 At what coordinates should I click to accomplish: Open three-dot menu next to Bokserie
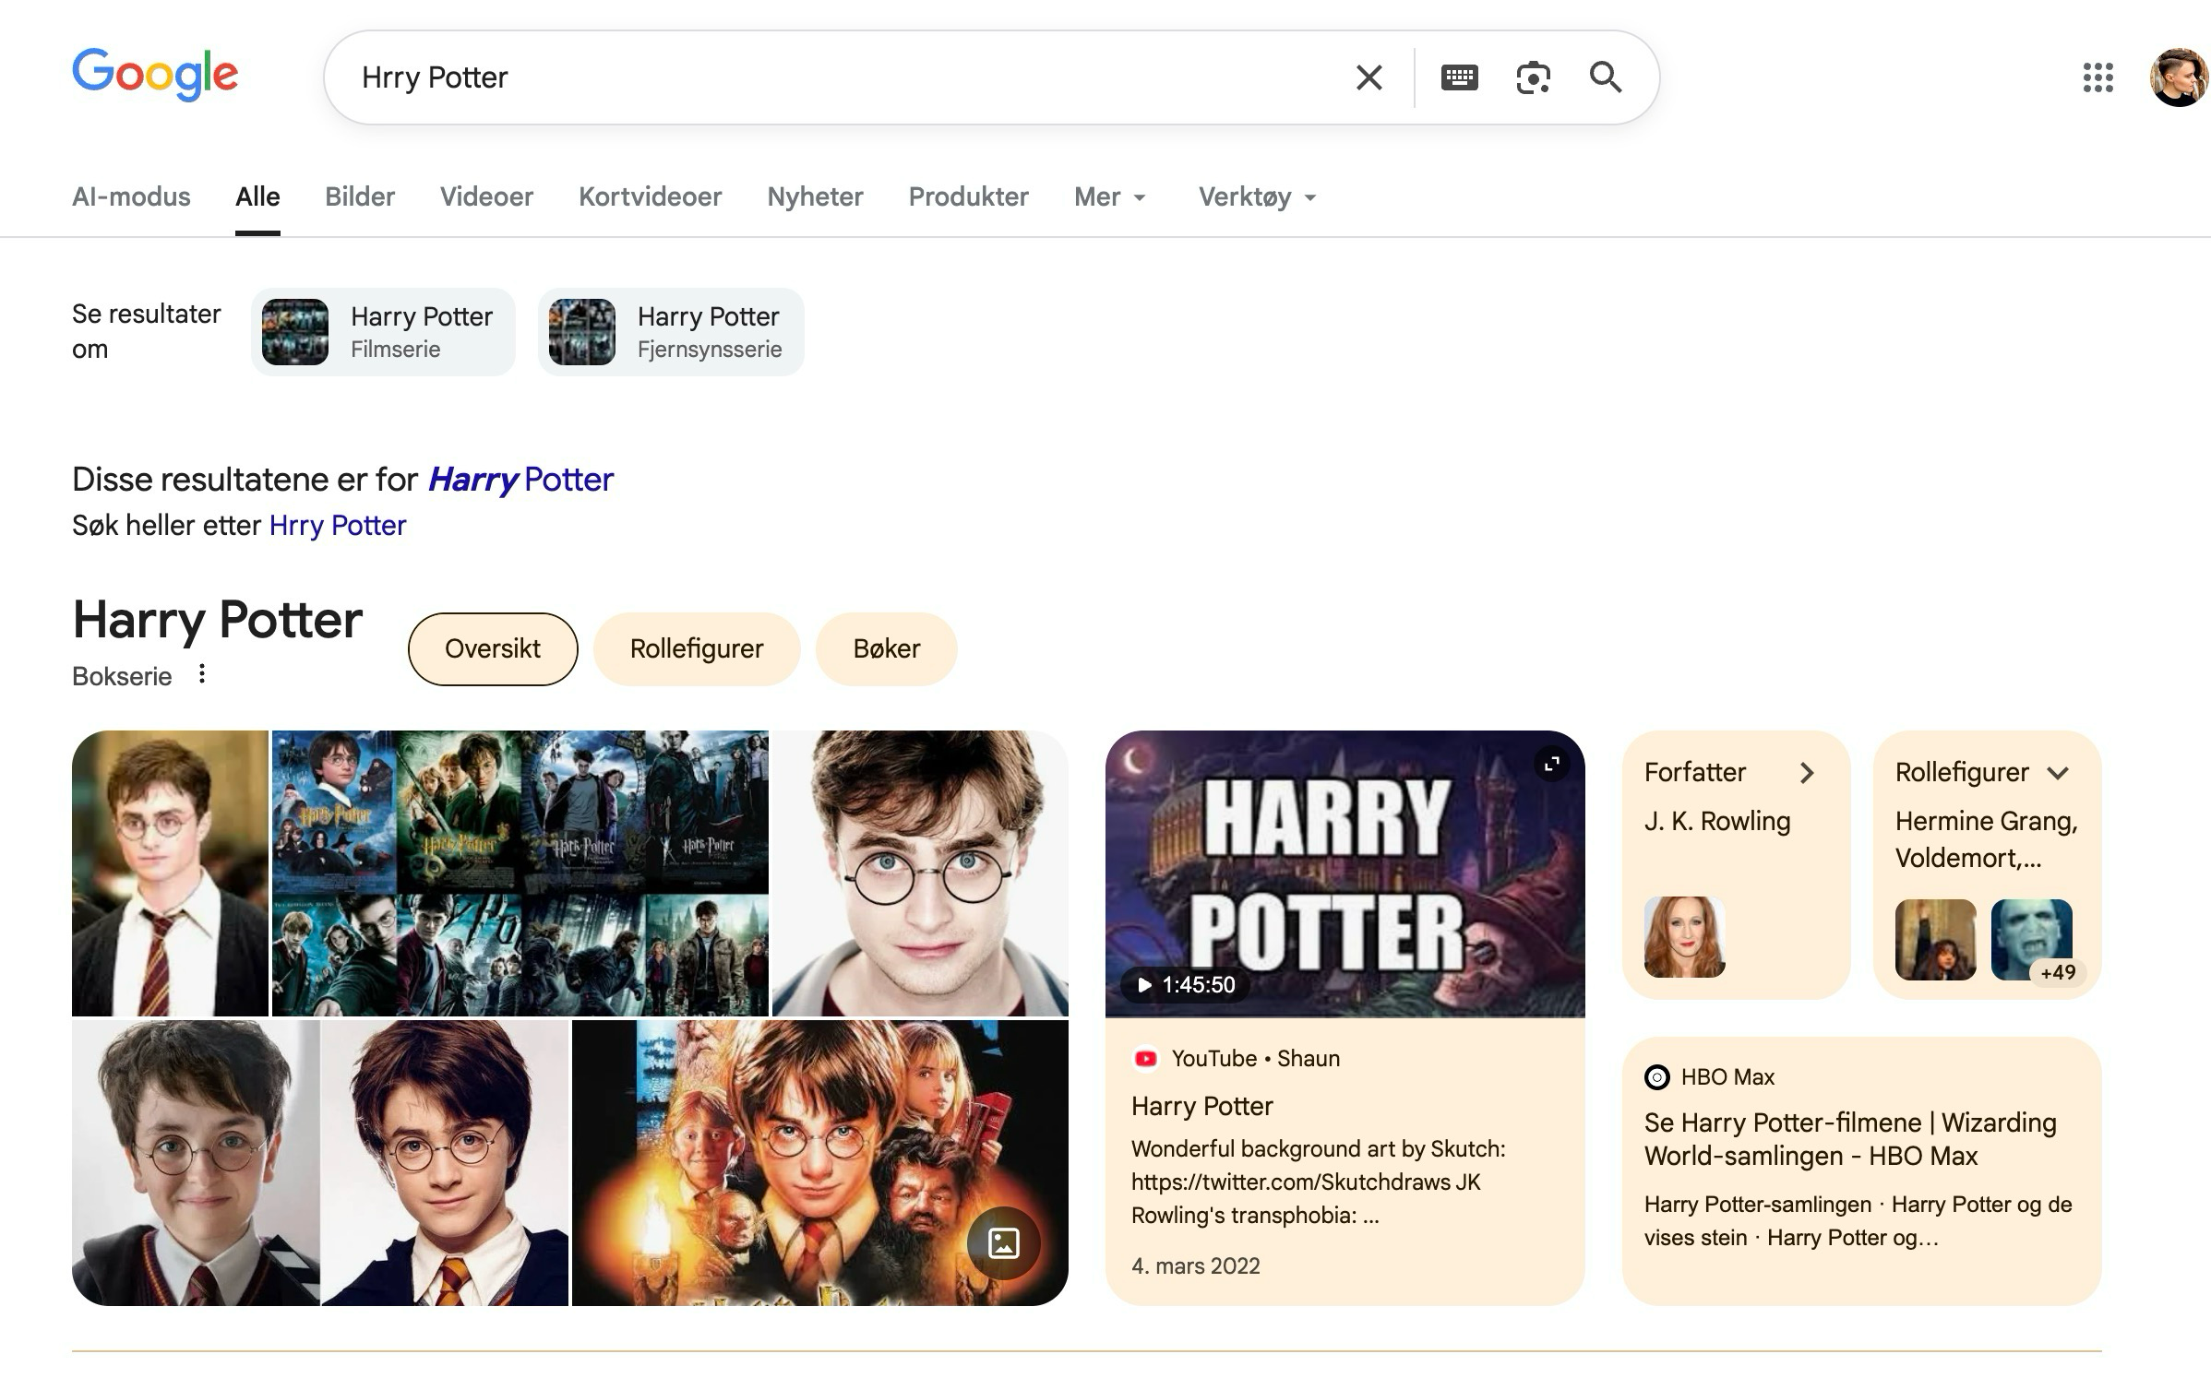coord(202,674)
